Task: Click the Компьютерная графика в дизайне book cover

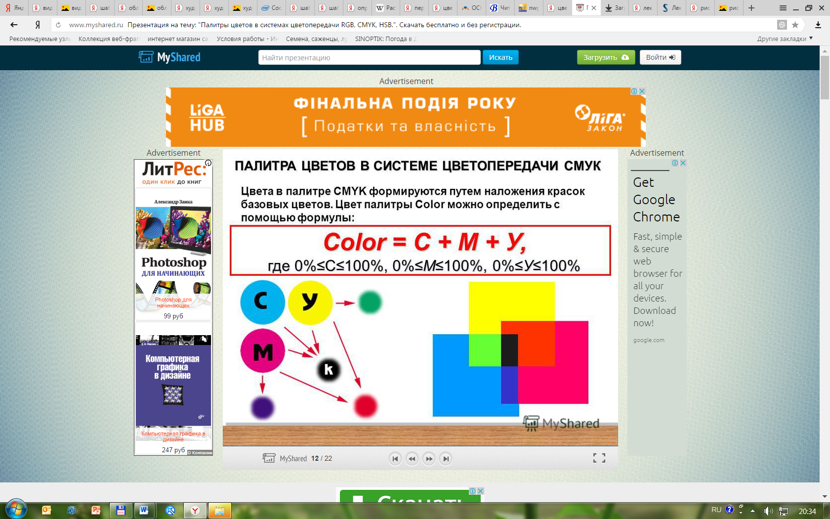Action: point(173,381)
